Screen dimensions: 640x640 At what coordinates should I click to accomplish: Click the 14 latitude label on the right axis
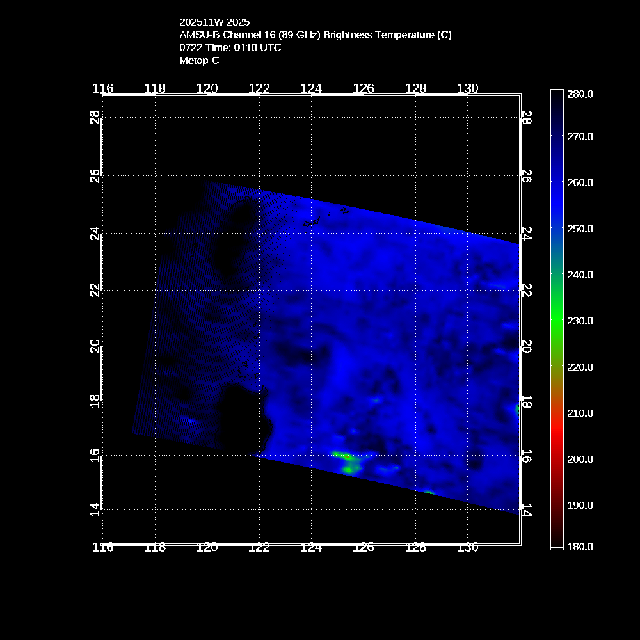[x=527, y=509]
